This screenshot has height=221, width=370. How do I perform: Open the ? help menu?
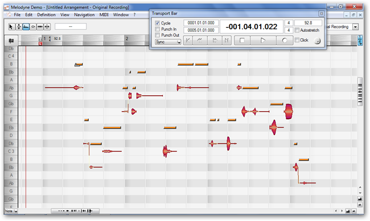tap(134, 15)
